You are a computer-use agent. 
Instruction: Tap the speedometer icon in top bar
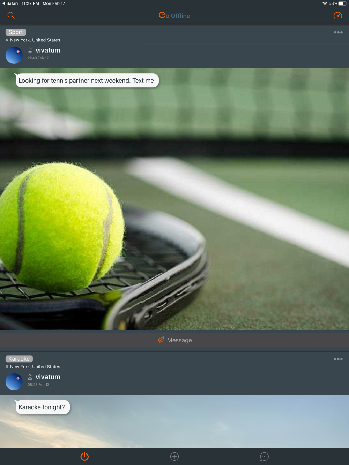coord(338,15)
